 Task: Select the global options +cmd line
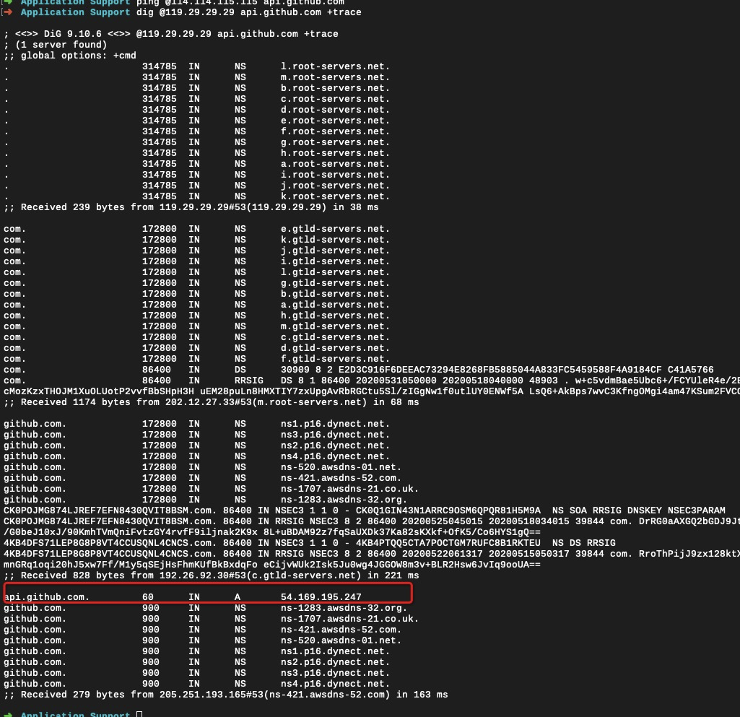(70, 56)
